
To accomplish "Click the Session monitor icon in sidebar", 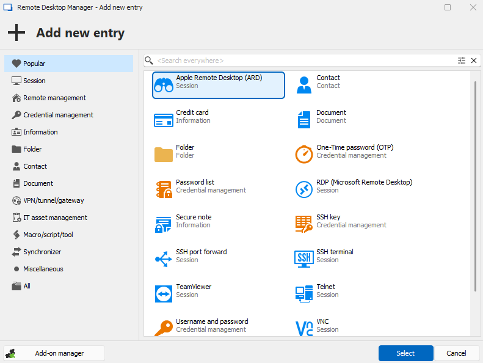I will [x=16, y=81].
